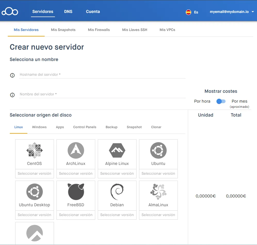Click the Por hora label
The width and height of the screenshot is (257, 245).
(202, 101)
